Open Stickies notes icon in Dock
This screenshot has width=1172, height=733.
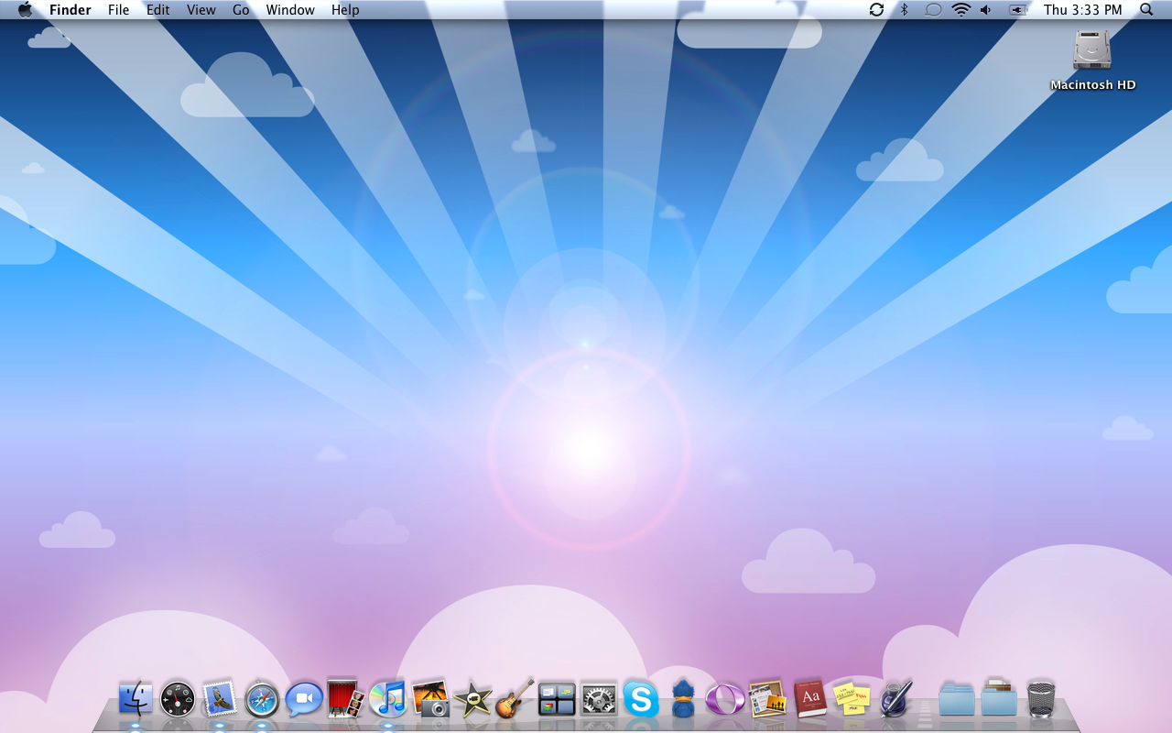(x=852, y=699)
